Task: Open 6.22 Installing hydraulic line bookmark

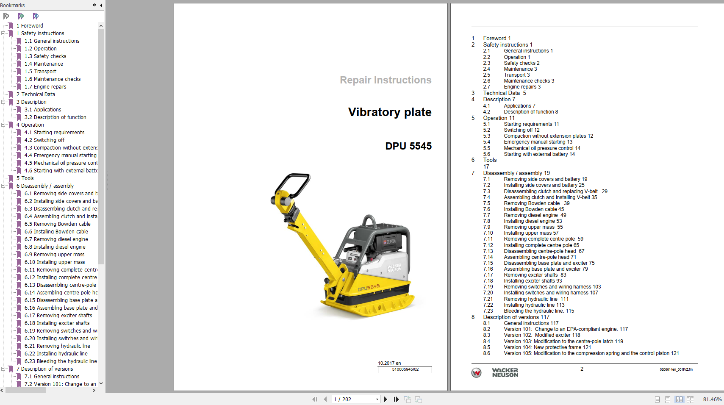Action: [56, 353]
